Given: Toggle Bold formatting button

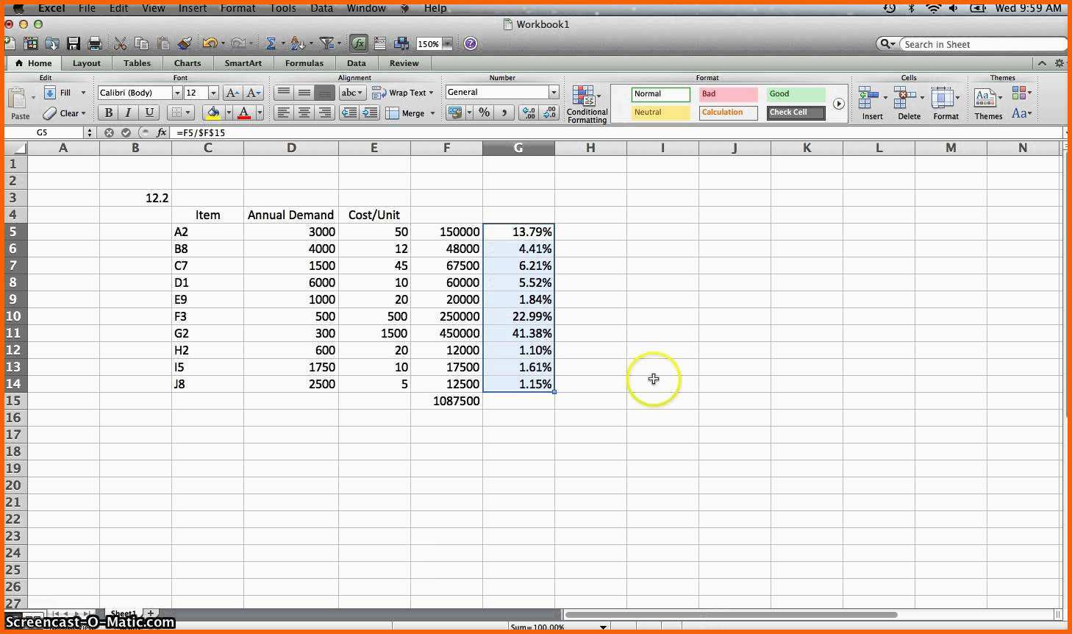Looking at the screenshot, I should [108, 113].
